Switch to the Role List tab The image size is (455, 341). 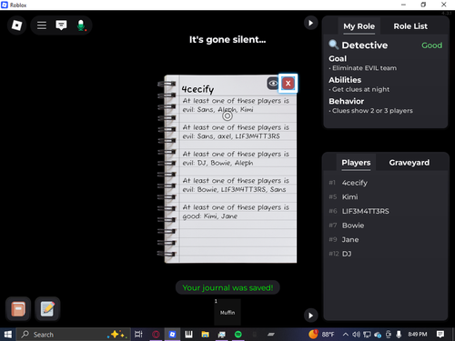tap(410, 26)
